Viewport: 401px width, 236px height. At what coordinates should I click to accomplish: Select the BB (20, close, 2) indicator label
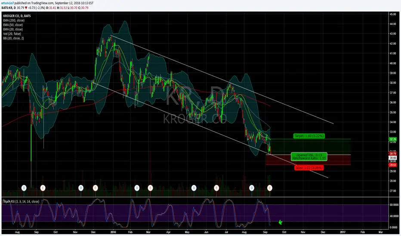pos(13,38)
